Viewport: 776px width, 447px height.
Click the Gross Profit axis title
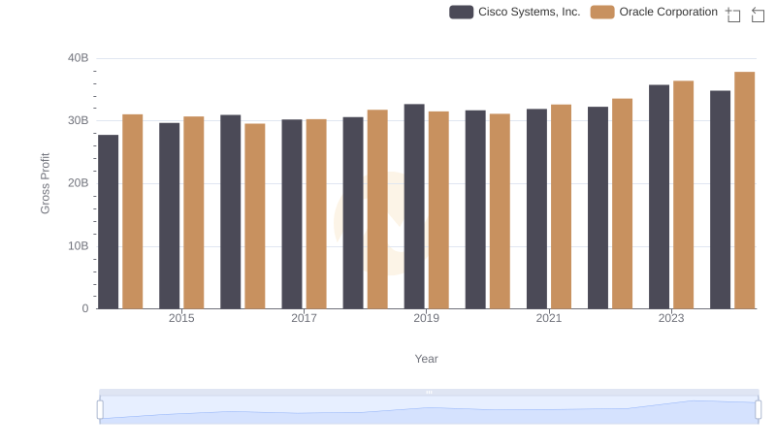[45, 183]
